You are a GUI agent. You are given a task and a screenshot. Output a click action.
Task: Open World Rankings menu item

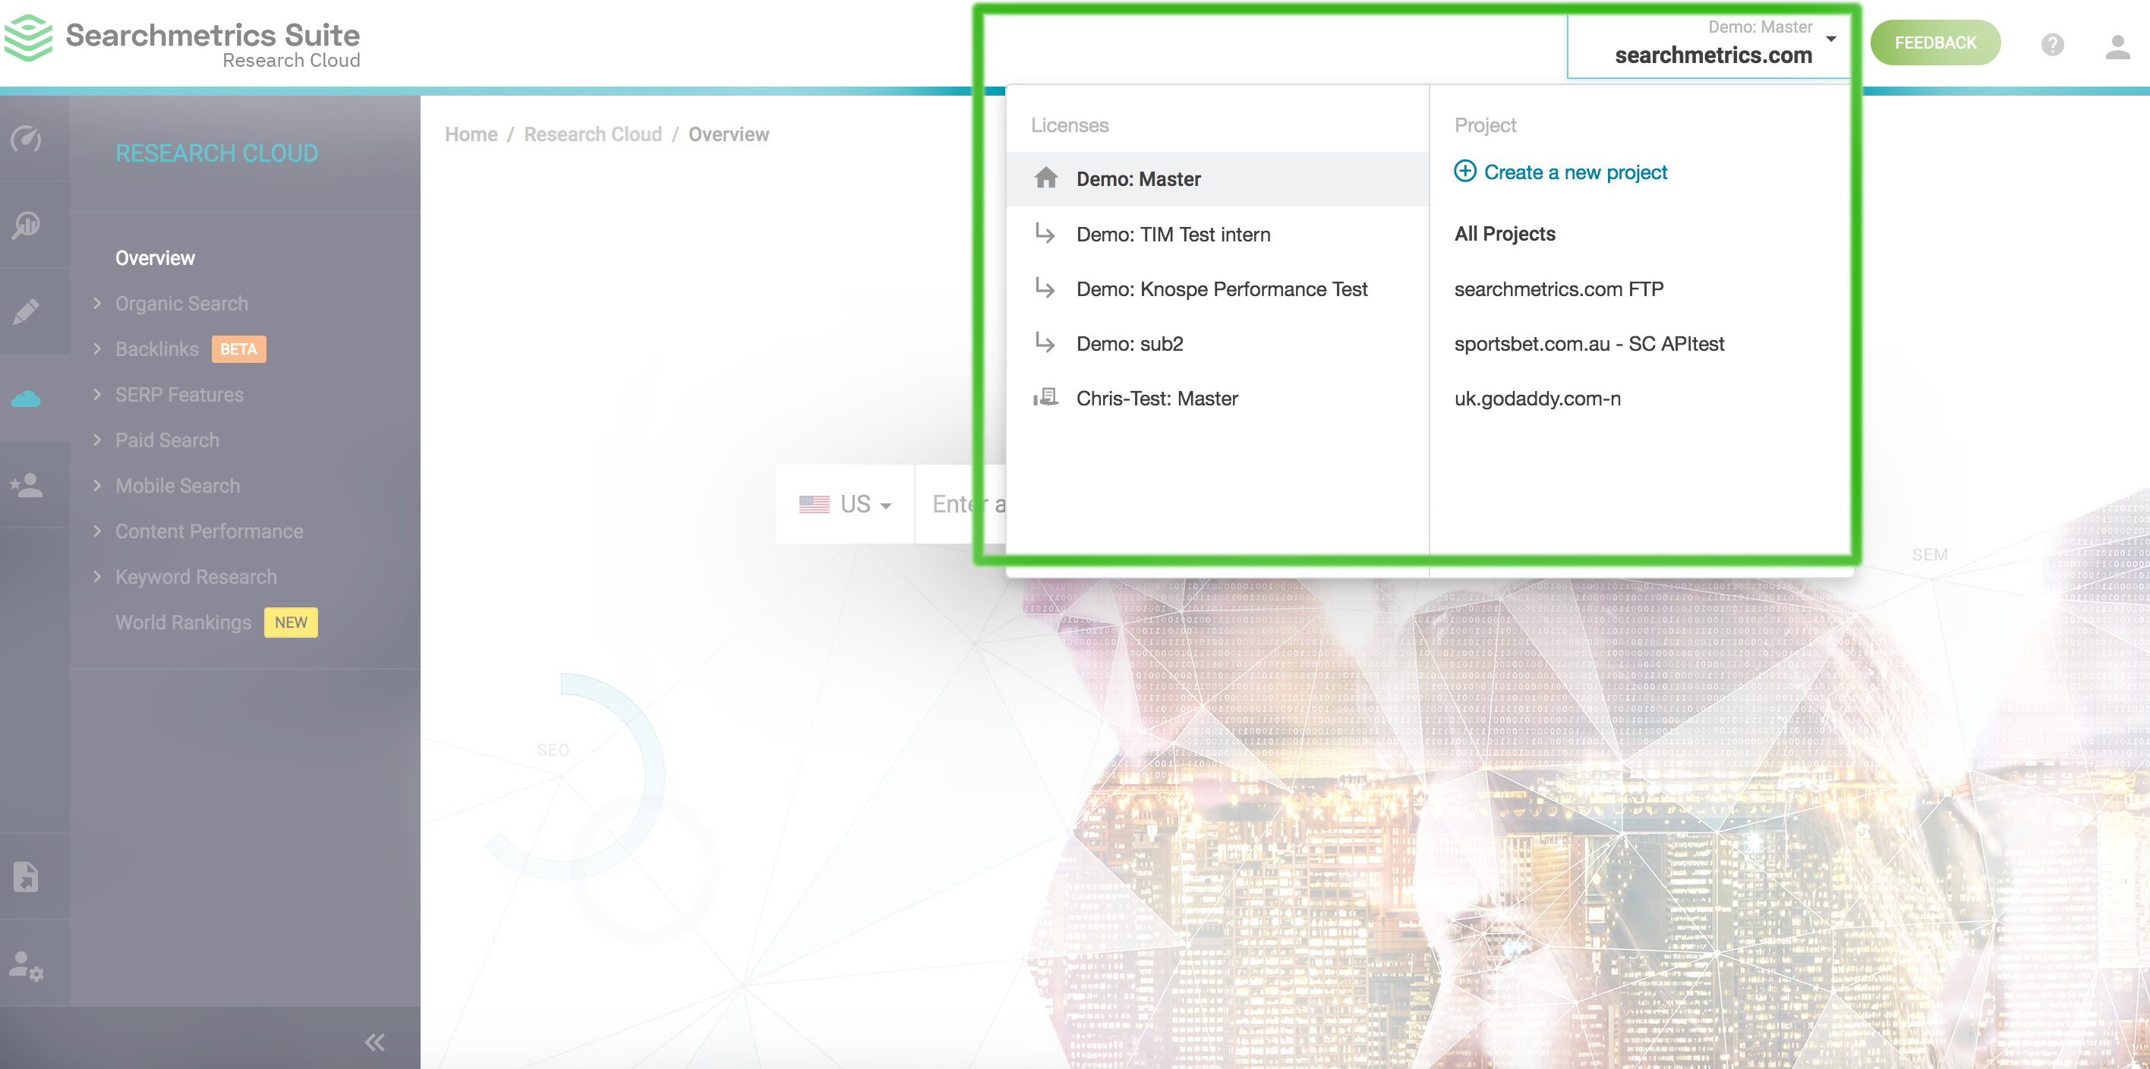(x=183, y=623)
